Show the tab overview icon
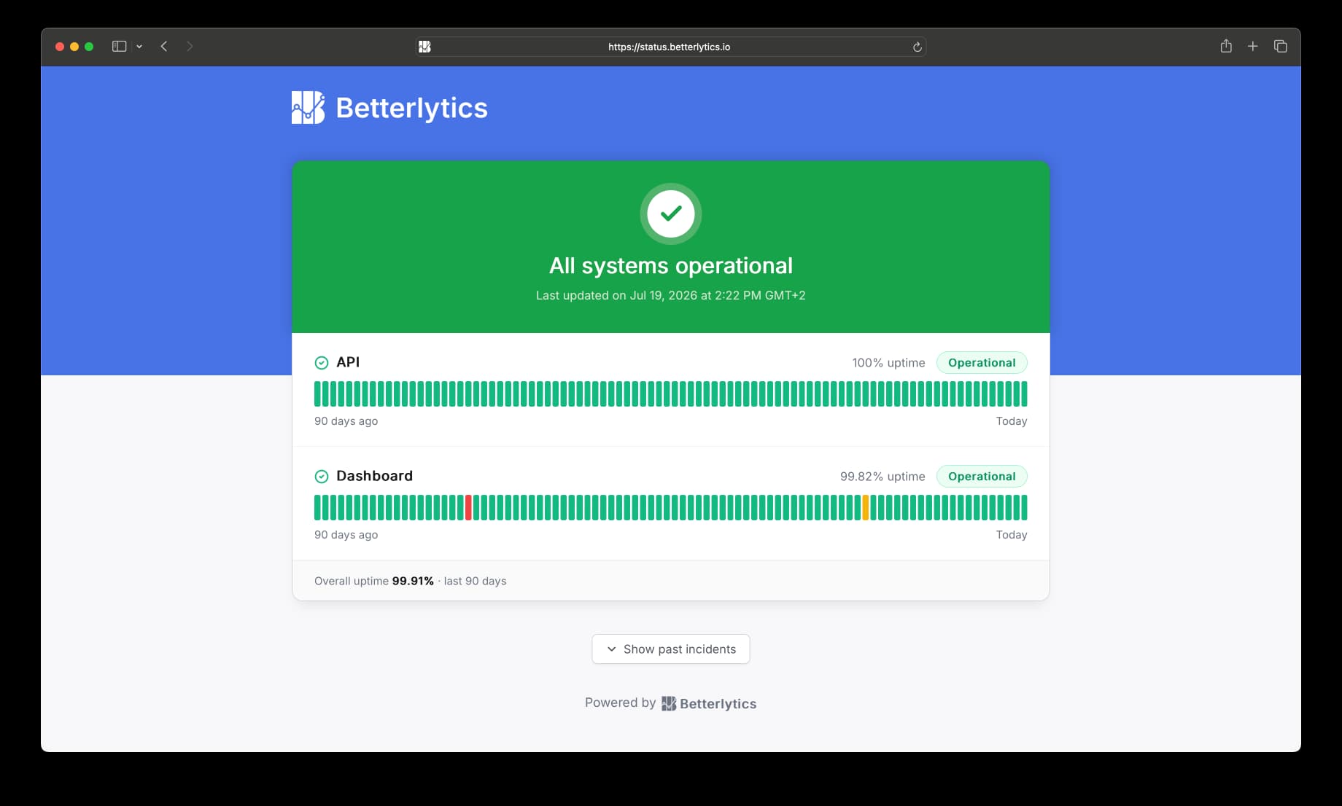1342x806 pixels. tap(1280, 46)
